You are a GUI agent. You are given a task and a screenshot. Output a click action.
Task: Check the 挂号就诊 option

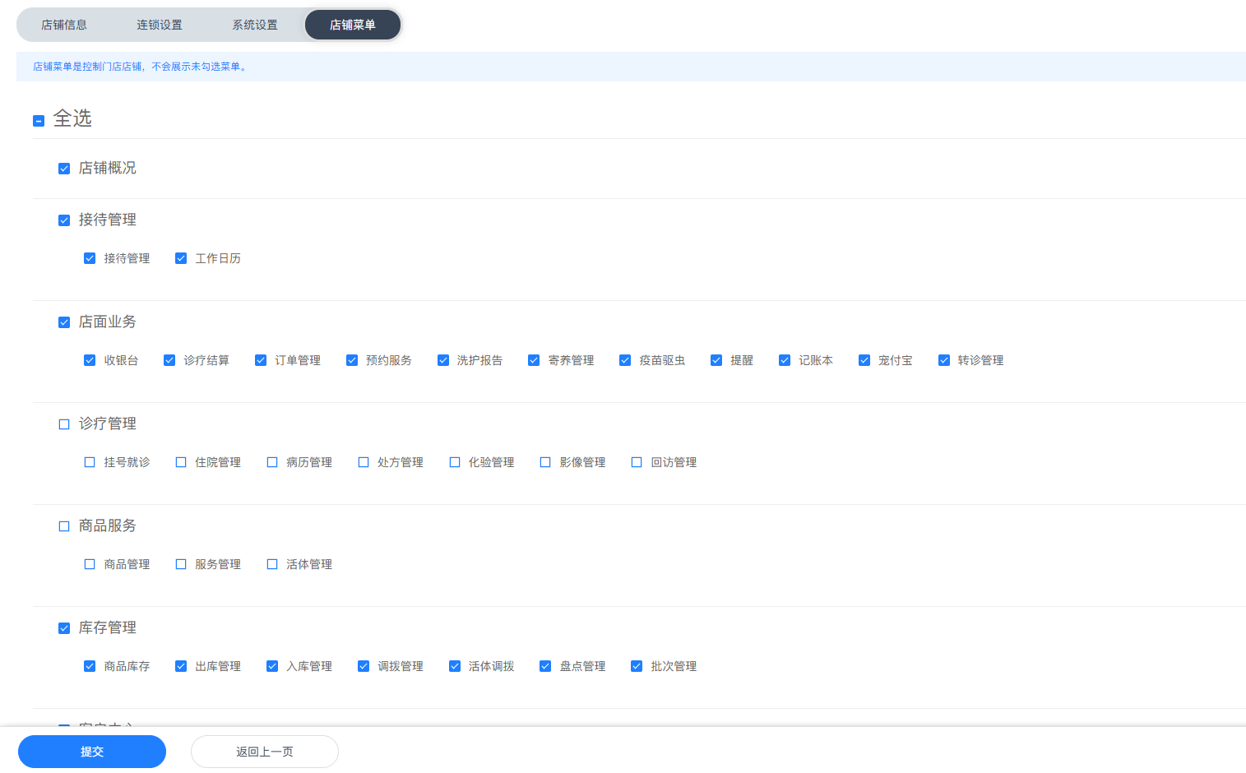90,462
